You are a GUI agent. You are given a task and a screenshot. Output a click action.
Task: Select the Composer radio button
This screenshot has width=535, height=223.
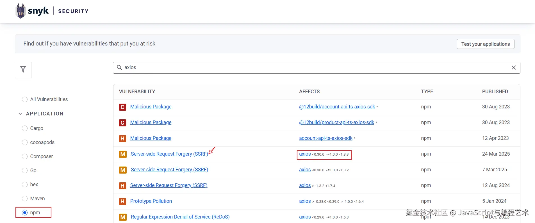point(25,156)
